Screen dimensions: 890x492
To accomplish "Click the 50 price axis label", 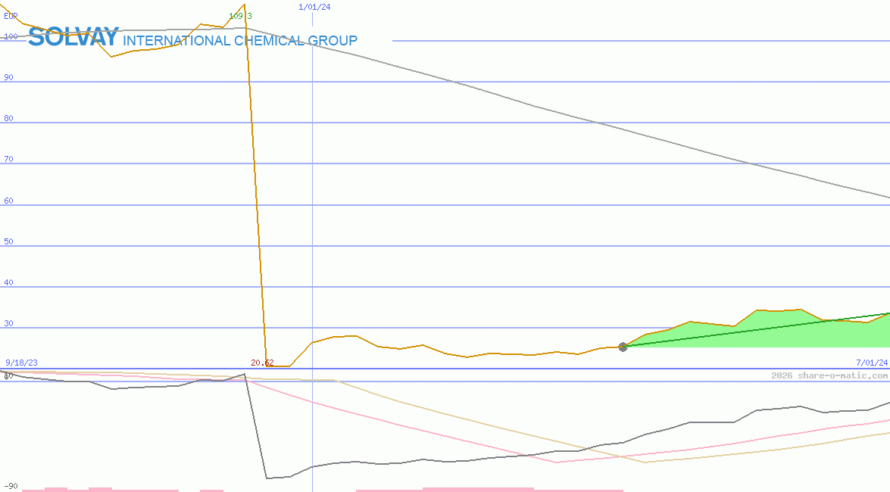I will click(8, 241).
